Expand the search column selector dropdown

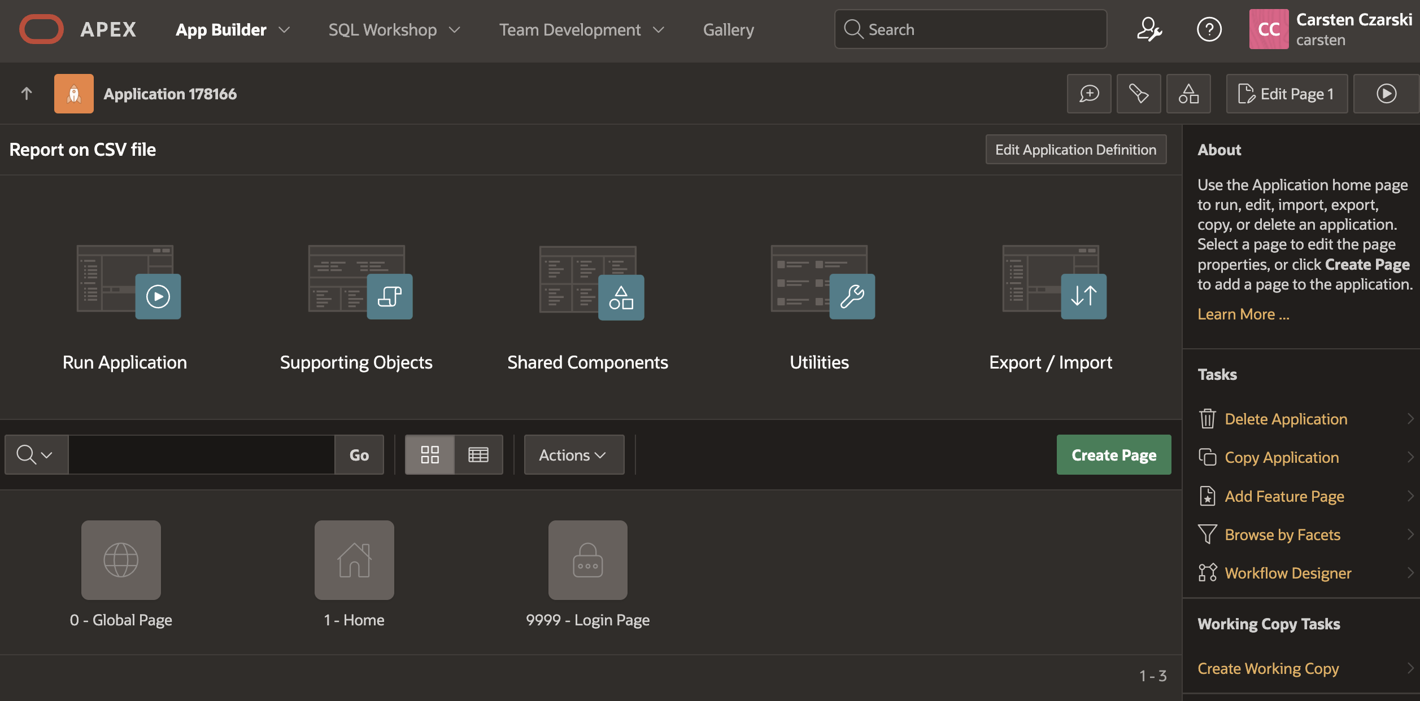tap(36, 455)
